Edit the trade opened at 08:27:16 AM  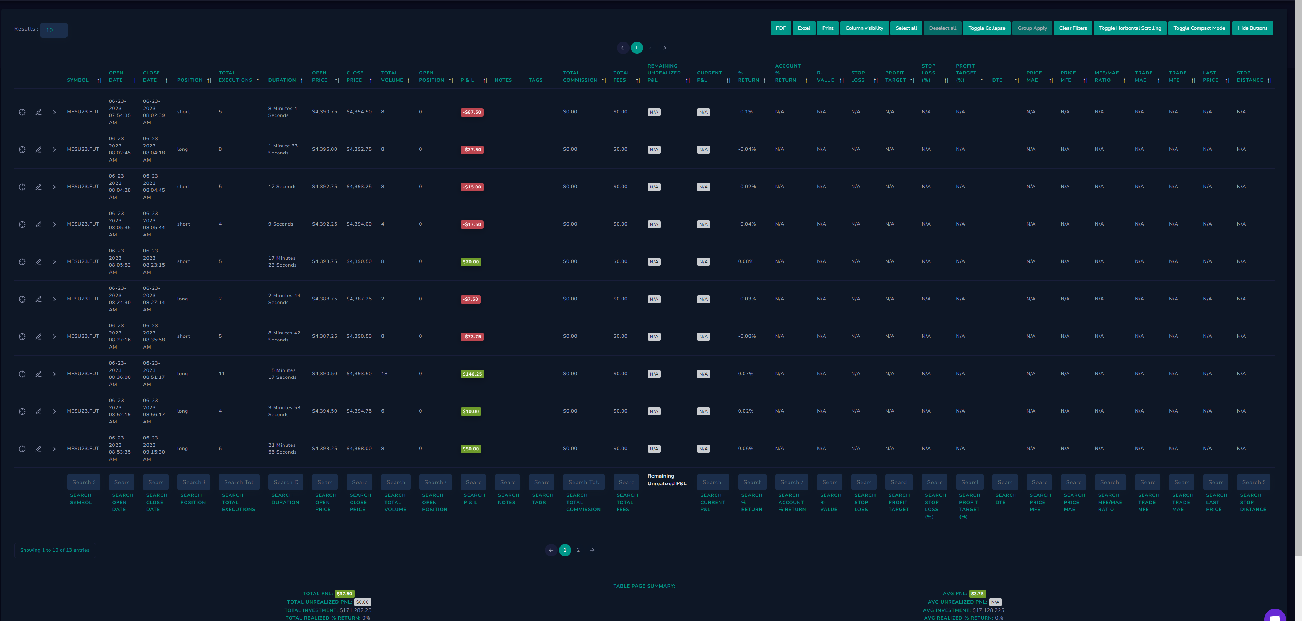(39, 337)
